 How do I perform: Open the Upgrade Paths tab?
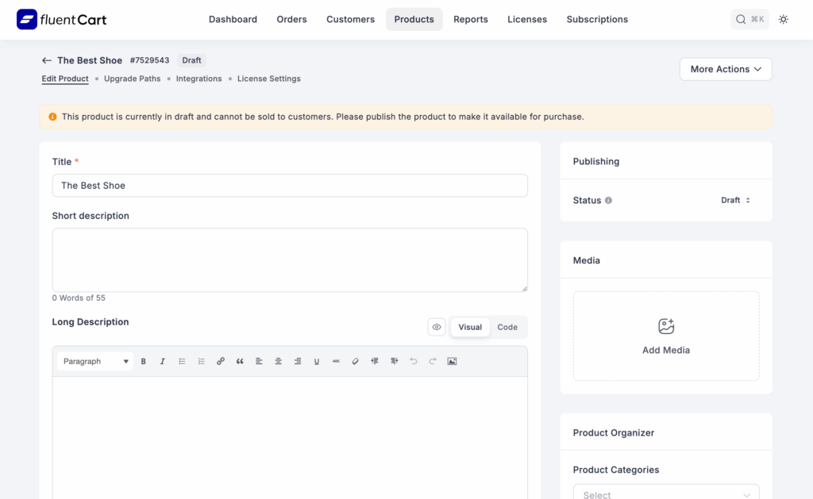pos(132,79)
